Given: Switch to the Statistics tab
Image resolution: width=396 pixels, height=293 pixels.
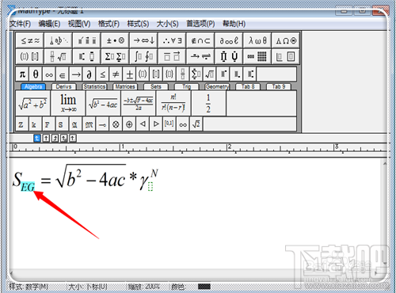Looking at the screenshot, I should (94, 86).
